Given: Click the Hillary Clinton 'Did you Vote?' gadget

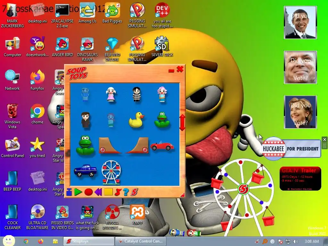Looking at the screenshot, I should pyautogui.click(x=300, y=112).
